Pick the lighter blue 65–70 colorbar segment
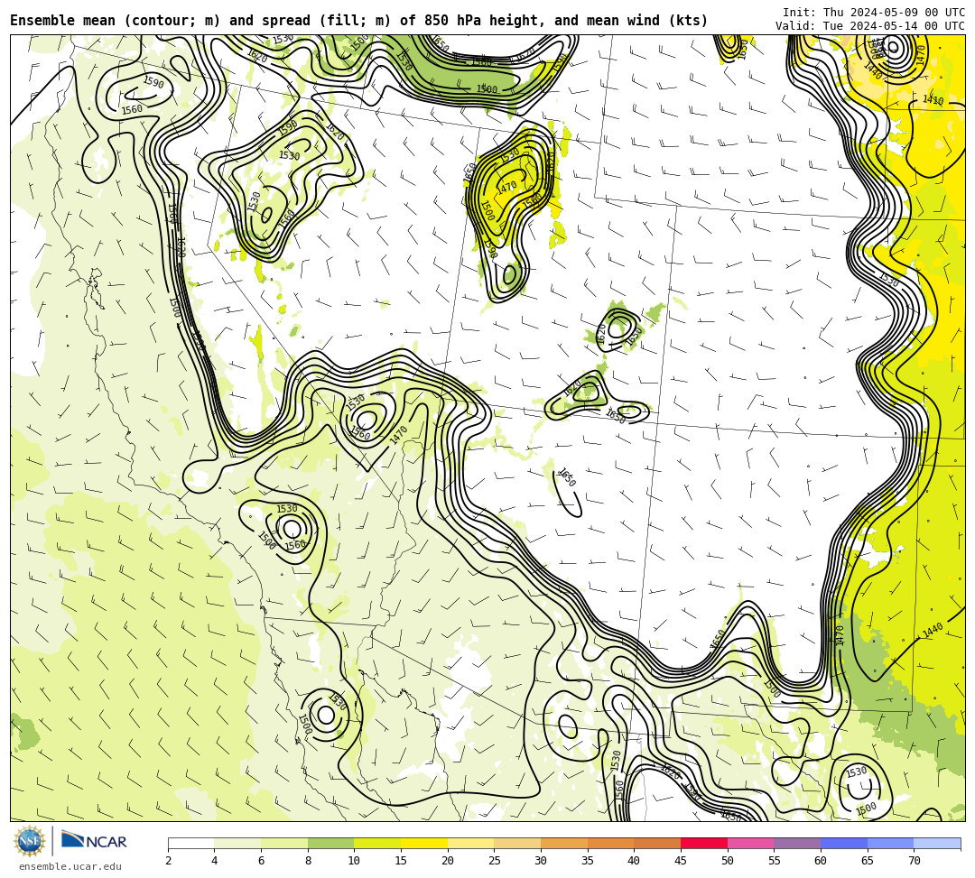975x878 pixels. [890, 844]
